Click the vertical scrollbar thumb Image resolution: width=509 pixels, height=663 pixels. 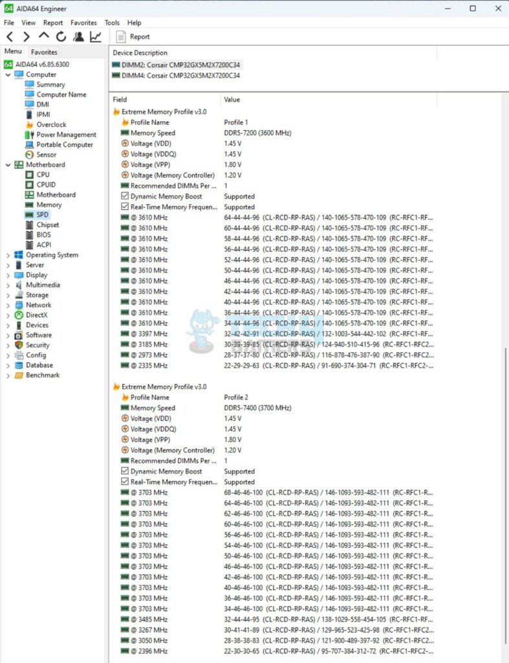point(506,495)
